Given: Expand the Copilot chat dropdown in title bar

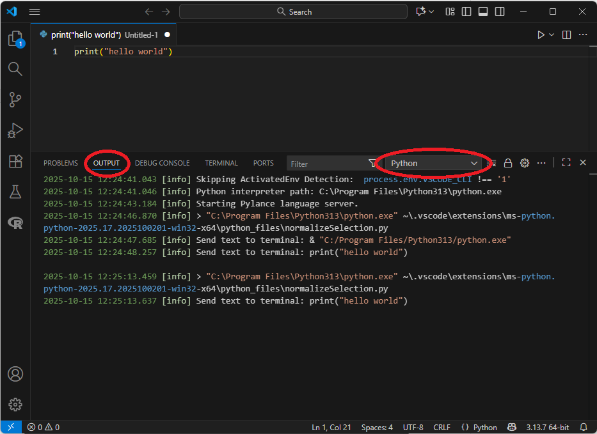Looking at the screenshot, I should click(431, 12).
